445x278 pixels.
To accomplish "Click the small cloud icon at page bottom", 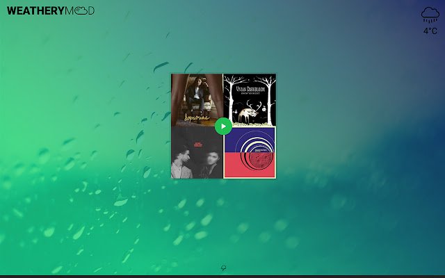I will pyautogui.click(x=224, y=268).
